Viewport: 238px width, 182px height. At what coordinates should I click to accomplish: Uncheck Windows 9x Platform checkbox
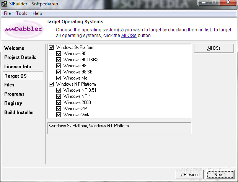(51, 47)
